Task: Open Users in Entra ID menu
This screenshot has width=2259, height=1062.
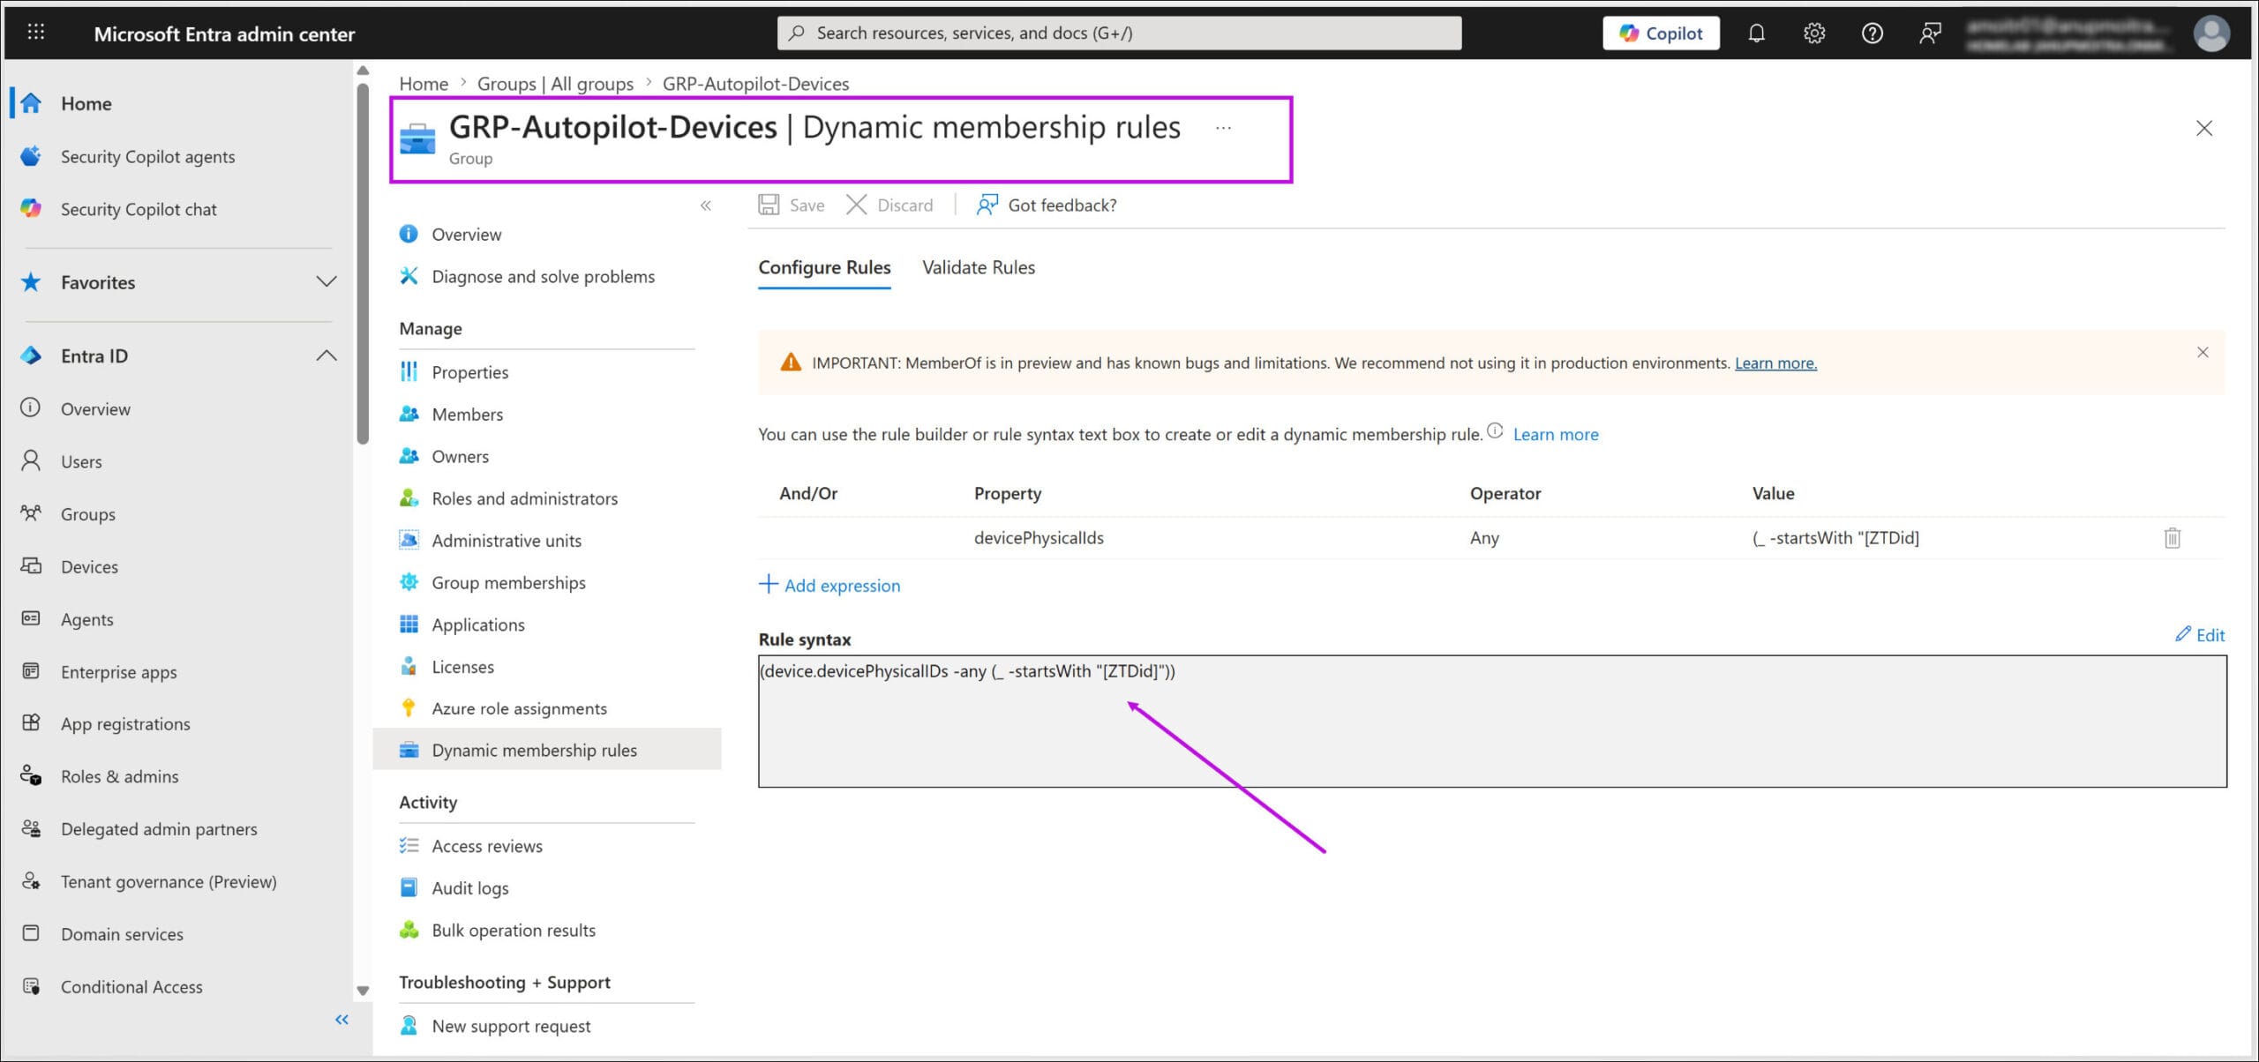Action: pyautogui.click(x=81, y=461)
